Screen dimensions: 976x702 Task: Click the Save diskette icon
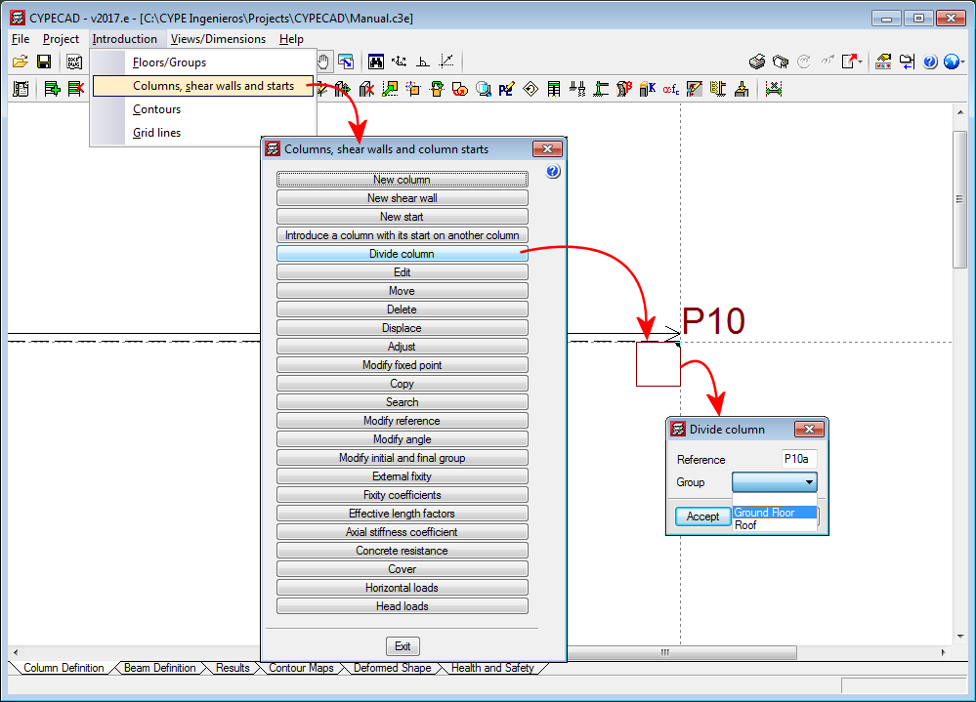pyautogui.click(x=44, y=62)
